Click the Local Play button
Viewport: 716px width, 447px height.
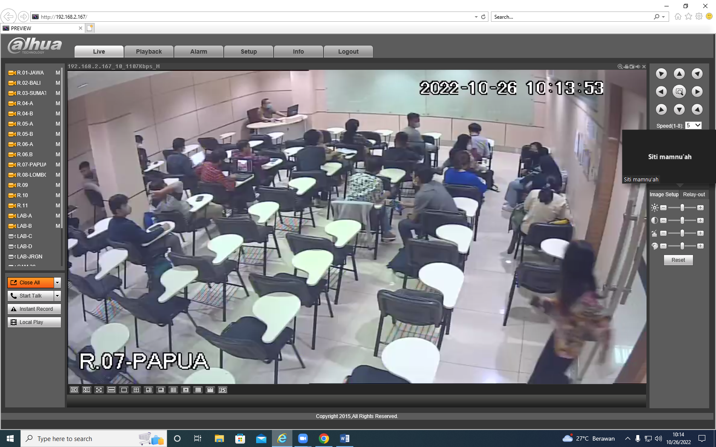[34, 322]
